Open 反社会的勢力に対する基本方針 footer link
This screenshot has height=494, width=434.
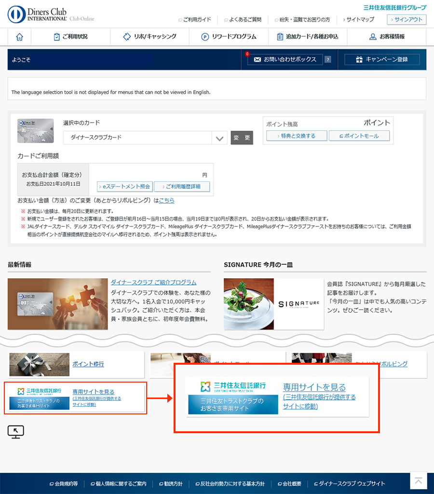click(x=230, y=483)
